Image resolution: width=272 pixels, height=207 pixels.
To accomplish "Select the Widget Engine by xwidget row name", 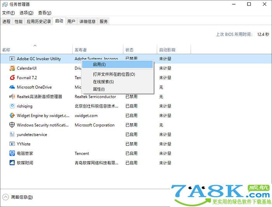I will pos(43,116).
